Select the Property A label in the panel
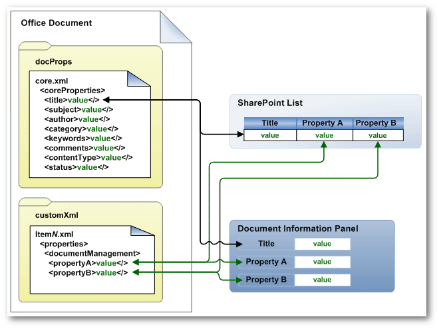 pos(266,262)
